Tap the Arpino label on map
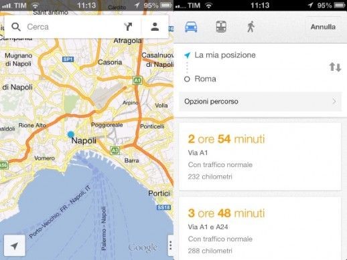This screenshot has width=347, height=260. click(131, 103)
